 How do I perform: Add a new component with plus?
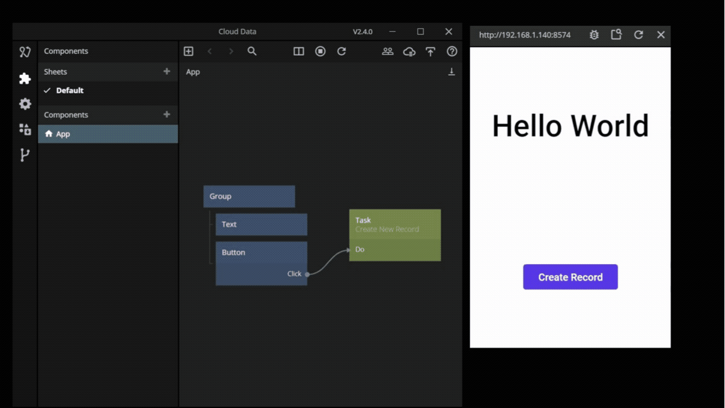167,114
